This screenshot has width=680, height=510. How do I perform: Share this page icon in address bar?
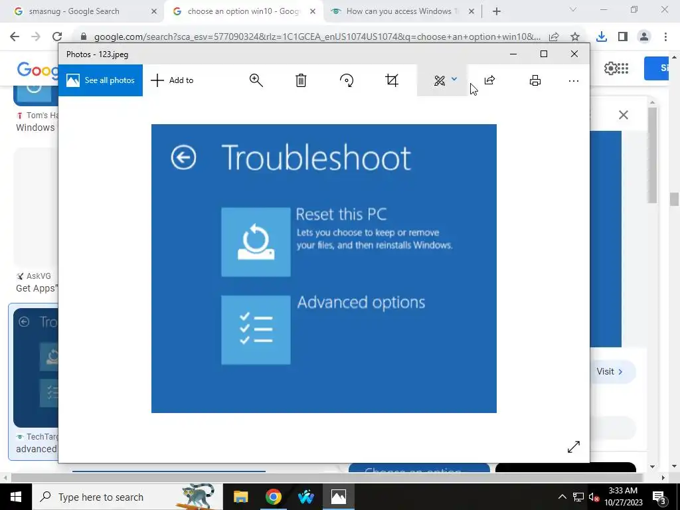554,37
